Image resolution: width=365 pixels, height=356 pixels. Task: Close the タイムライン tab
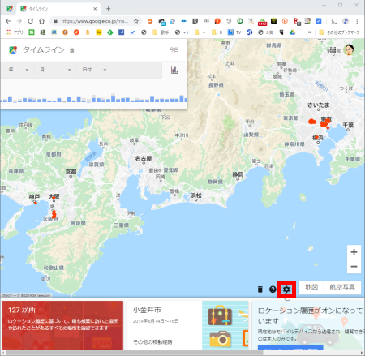(95, 9)
